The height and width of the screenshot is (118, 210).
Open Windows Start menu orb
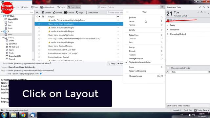tap(4, 115)
